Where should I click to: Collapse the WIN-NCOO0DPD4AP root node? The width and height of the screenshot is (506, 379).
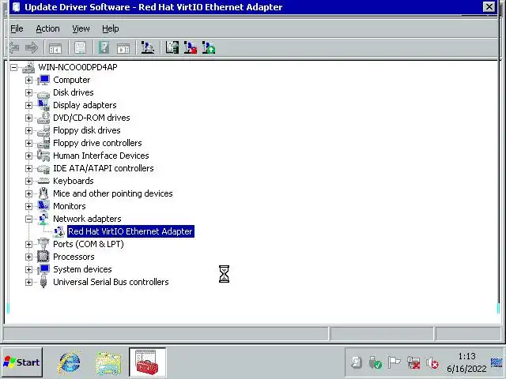pos(13,68)
